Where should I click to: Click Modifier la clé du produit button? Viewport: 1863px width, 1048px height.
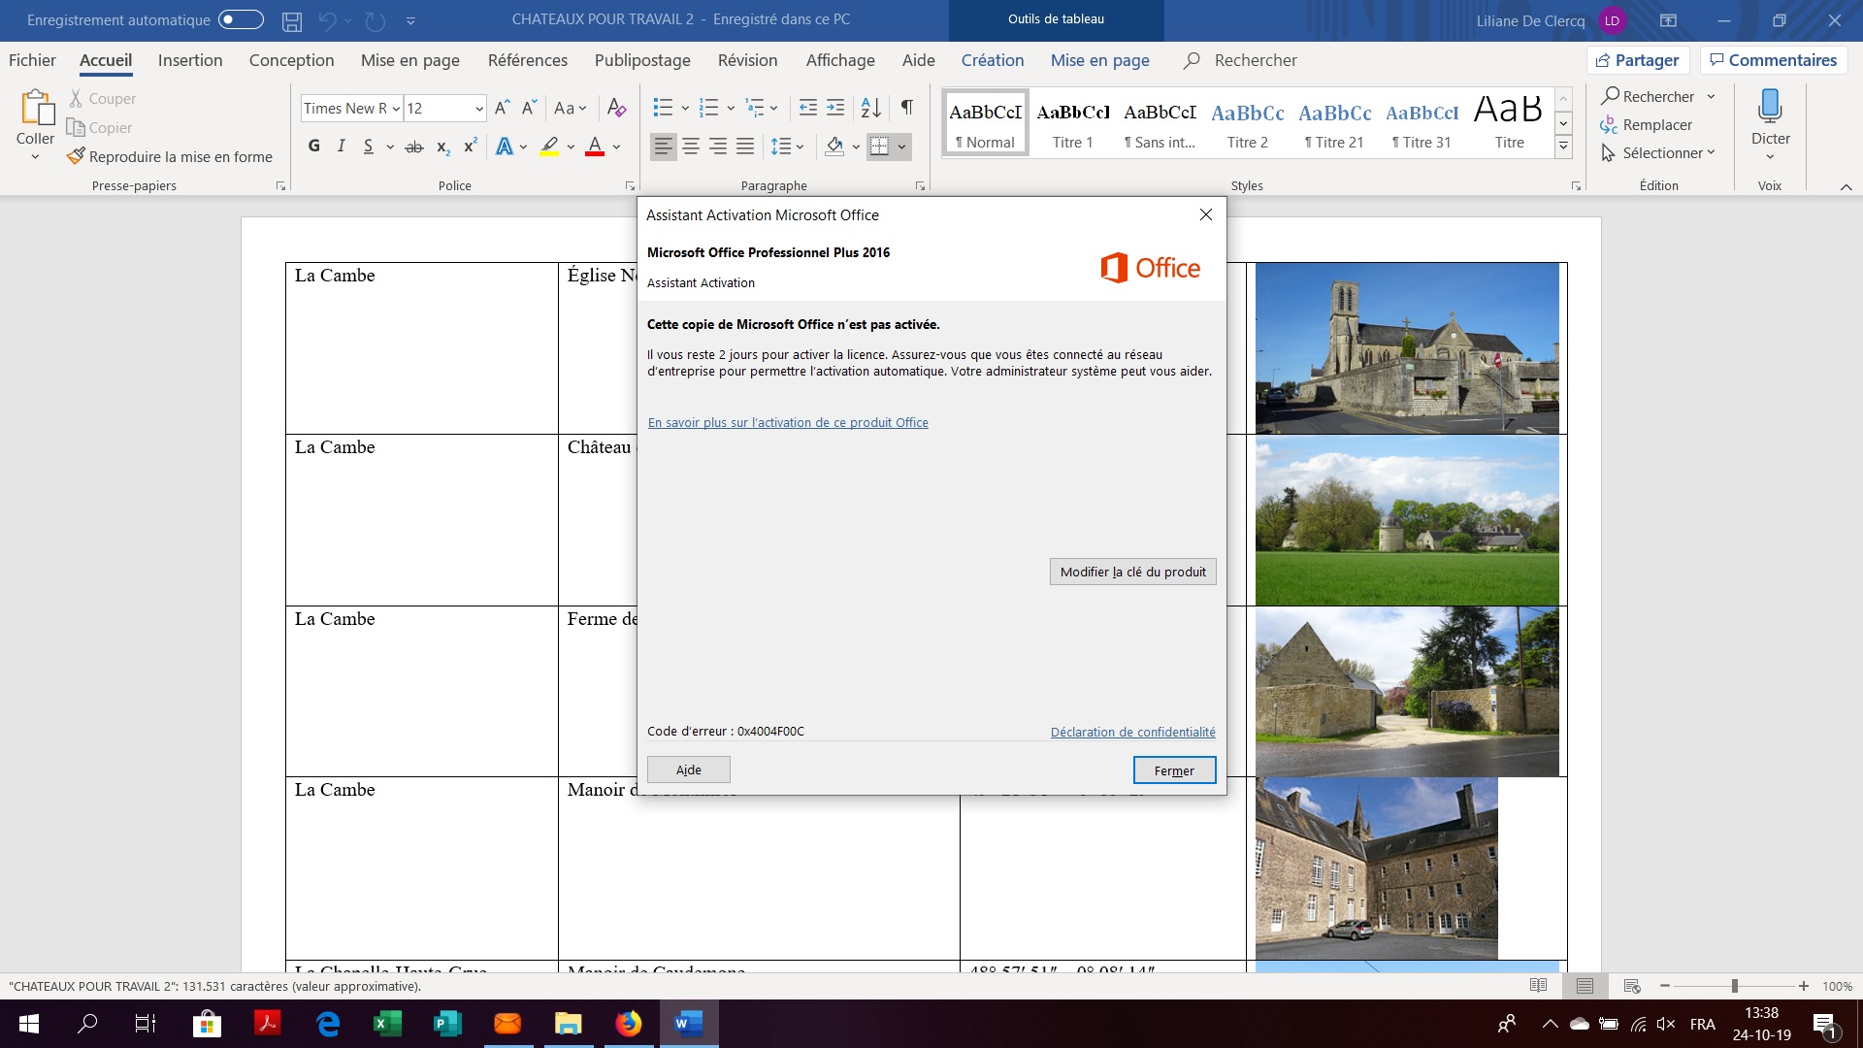pos(1132,572)
